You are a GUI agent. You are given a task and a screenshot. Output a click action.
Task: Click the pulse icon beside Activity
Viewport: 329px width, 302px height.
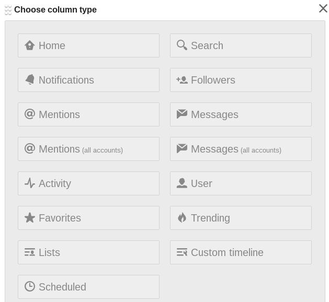click(30, 183)
